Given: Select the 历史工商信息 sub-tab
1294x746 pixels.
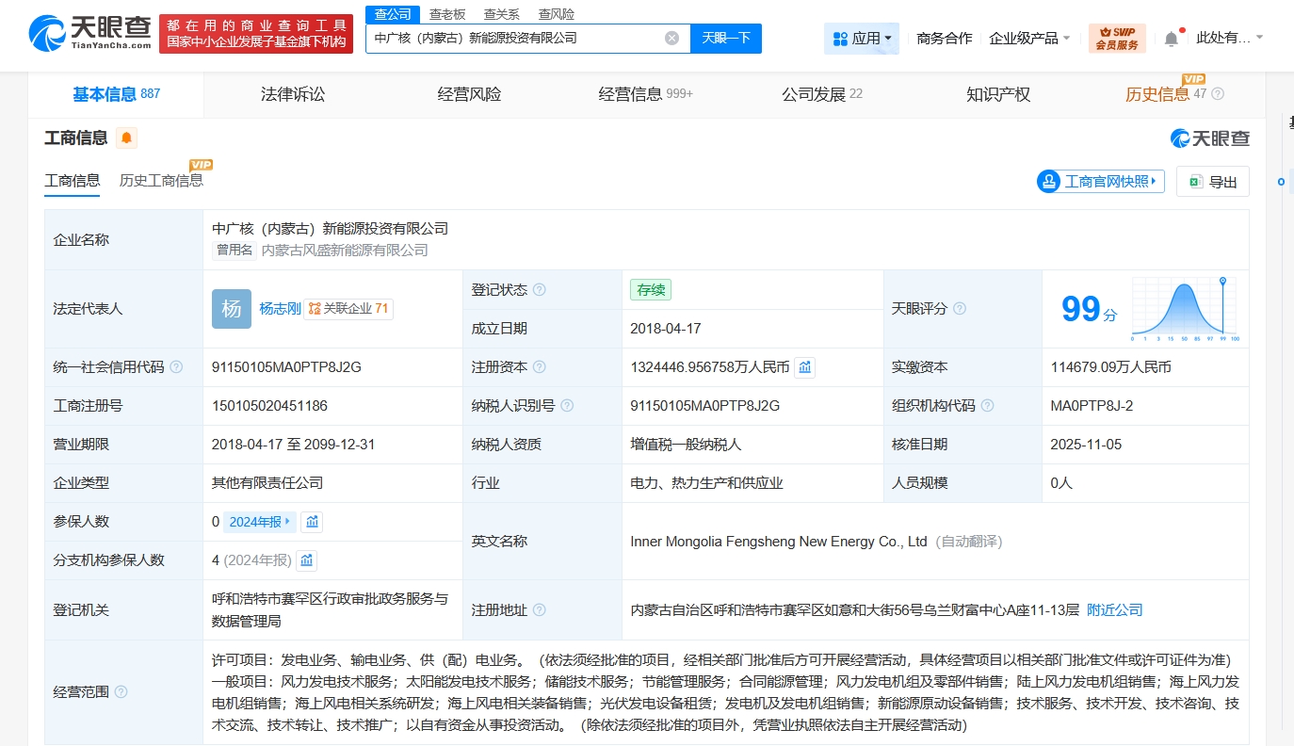Looking at the screenshot, I should tap(161, 180).
